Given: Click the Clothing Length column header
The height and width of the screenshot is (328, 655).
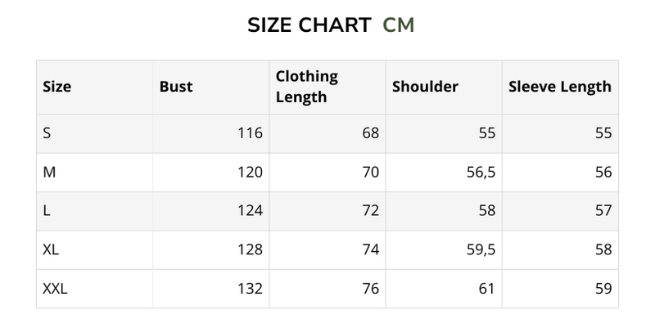Looking at the screenshot, I should pos(307,87).
